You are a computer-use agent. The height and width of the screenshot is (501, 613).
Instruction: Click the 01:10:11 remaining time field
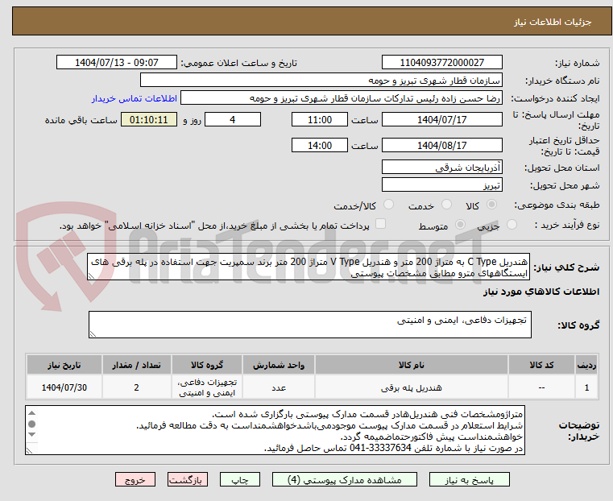click(148, 119)
